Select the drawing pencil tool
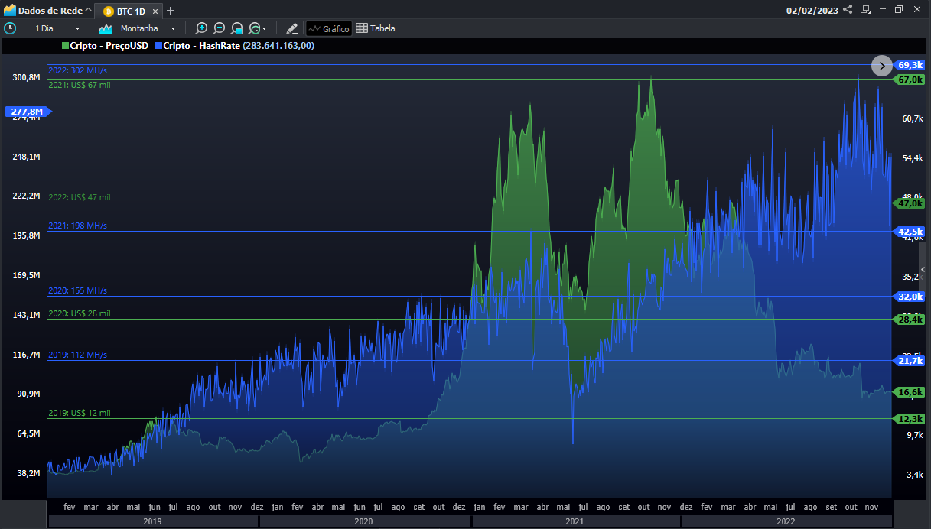 [x=293, y=28]
